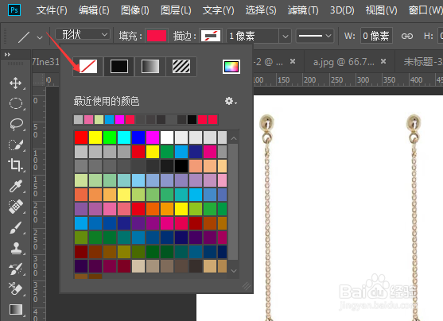Open the 选择(S) menu

261,10
